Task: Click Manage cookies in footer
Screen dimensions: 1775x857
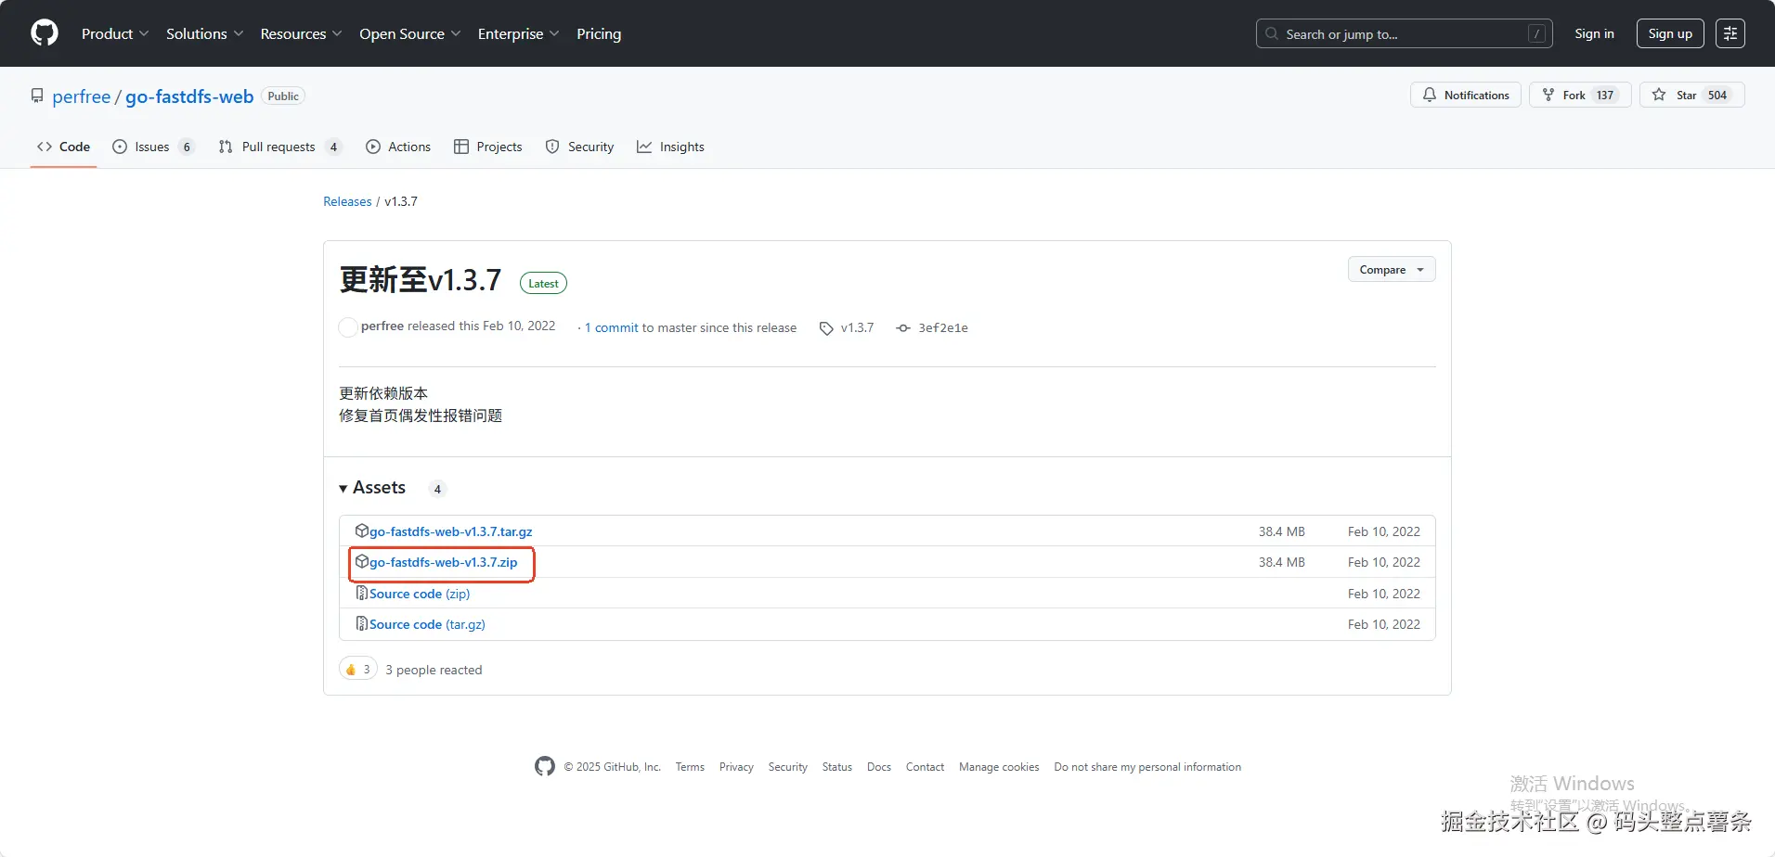Action: point(999,767)
